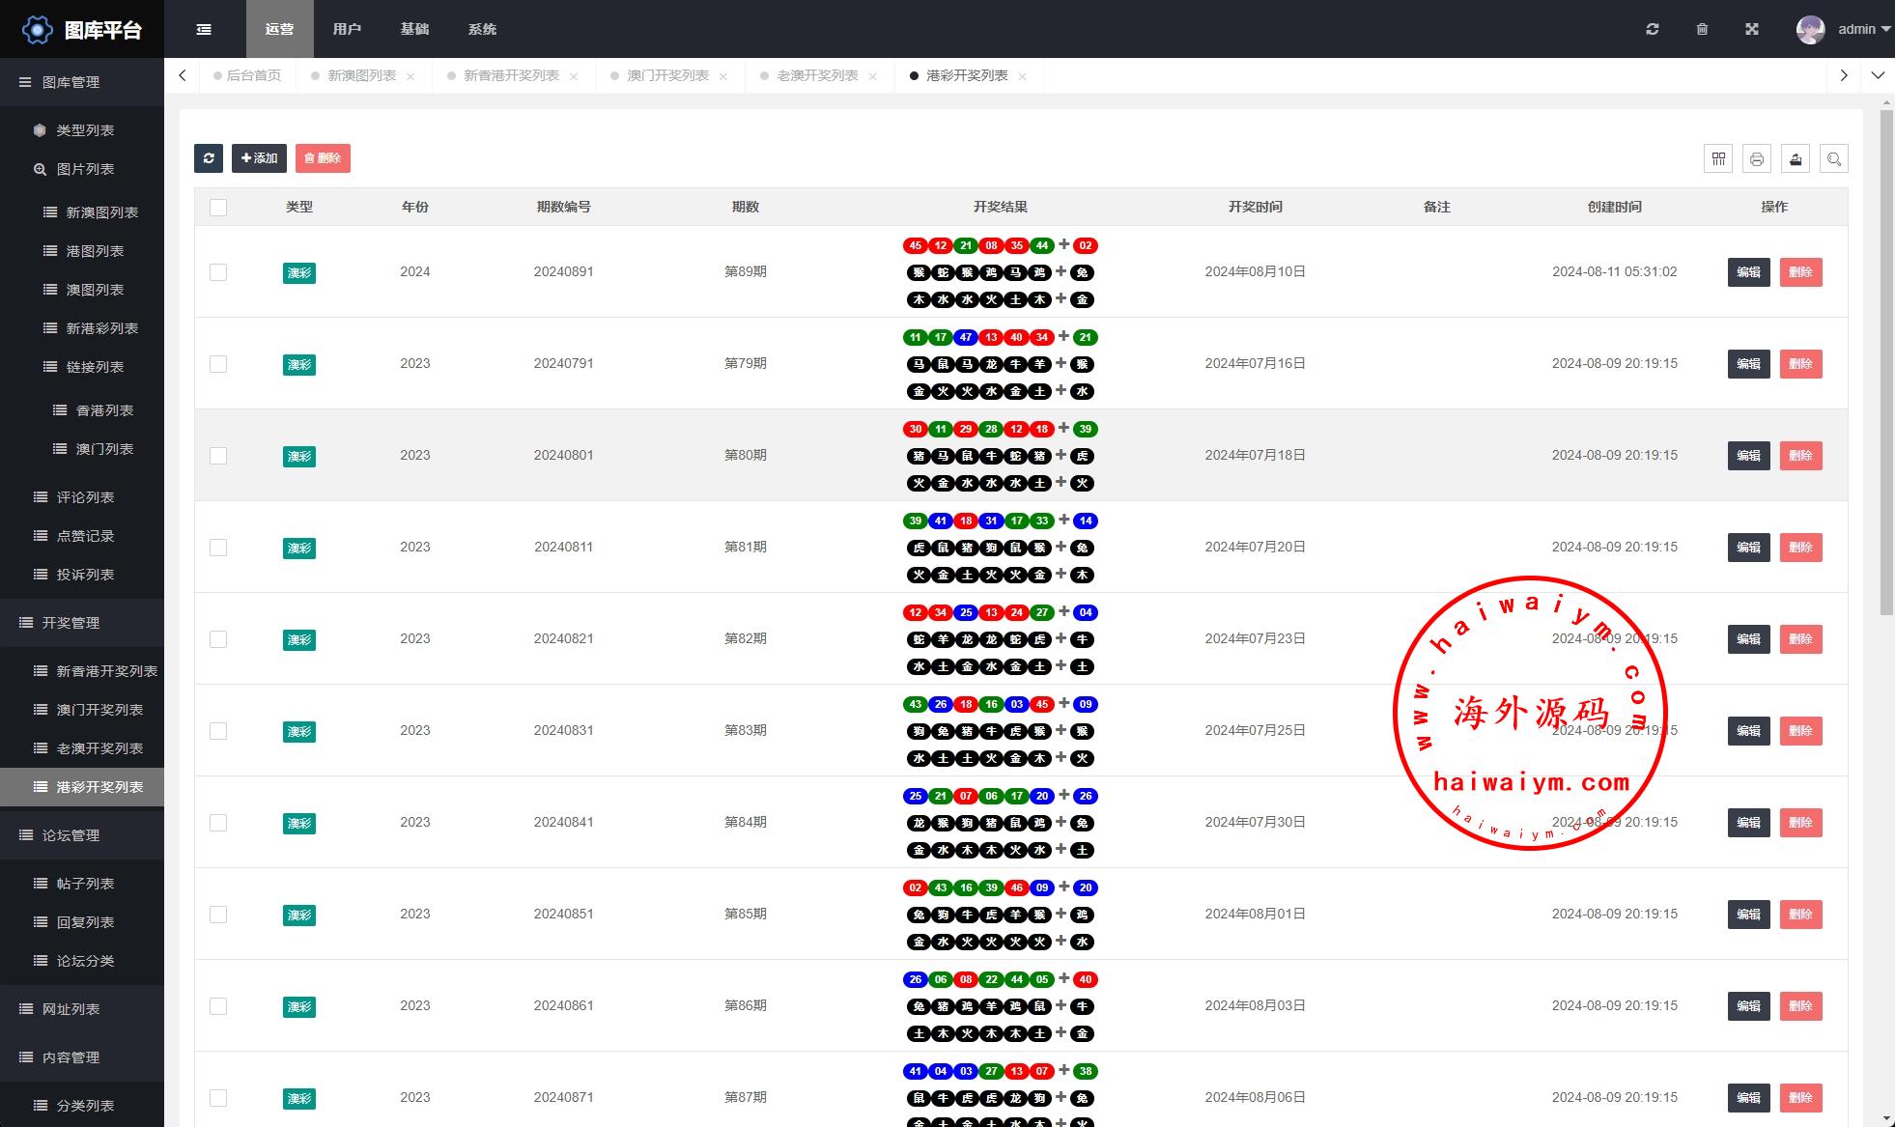
Task: Tick the checkbox for row 第89期
Action: [x=218, y=272]
